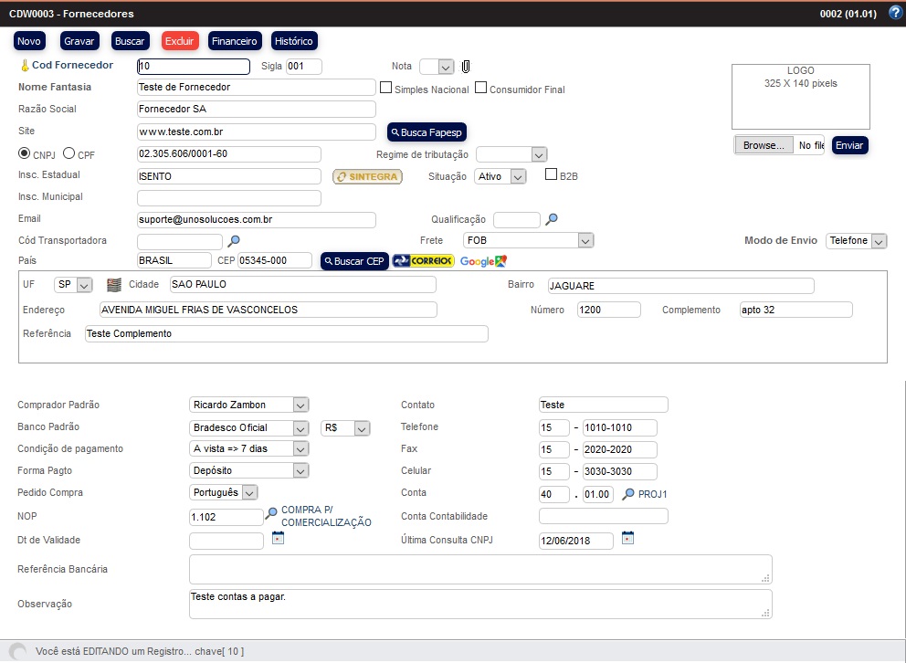The height and width of the screenshot is (663, 906).
Task: Click the paperclip attachment icon
Action: 465,67
